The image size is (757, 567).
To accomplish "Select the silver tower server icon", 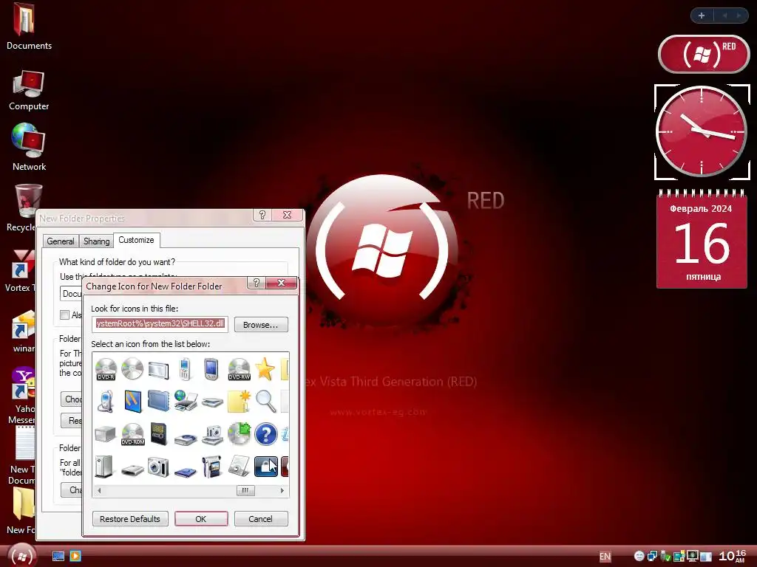I will [103, 467].
